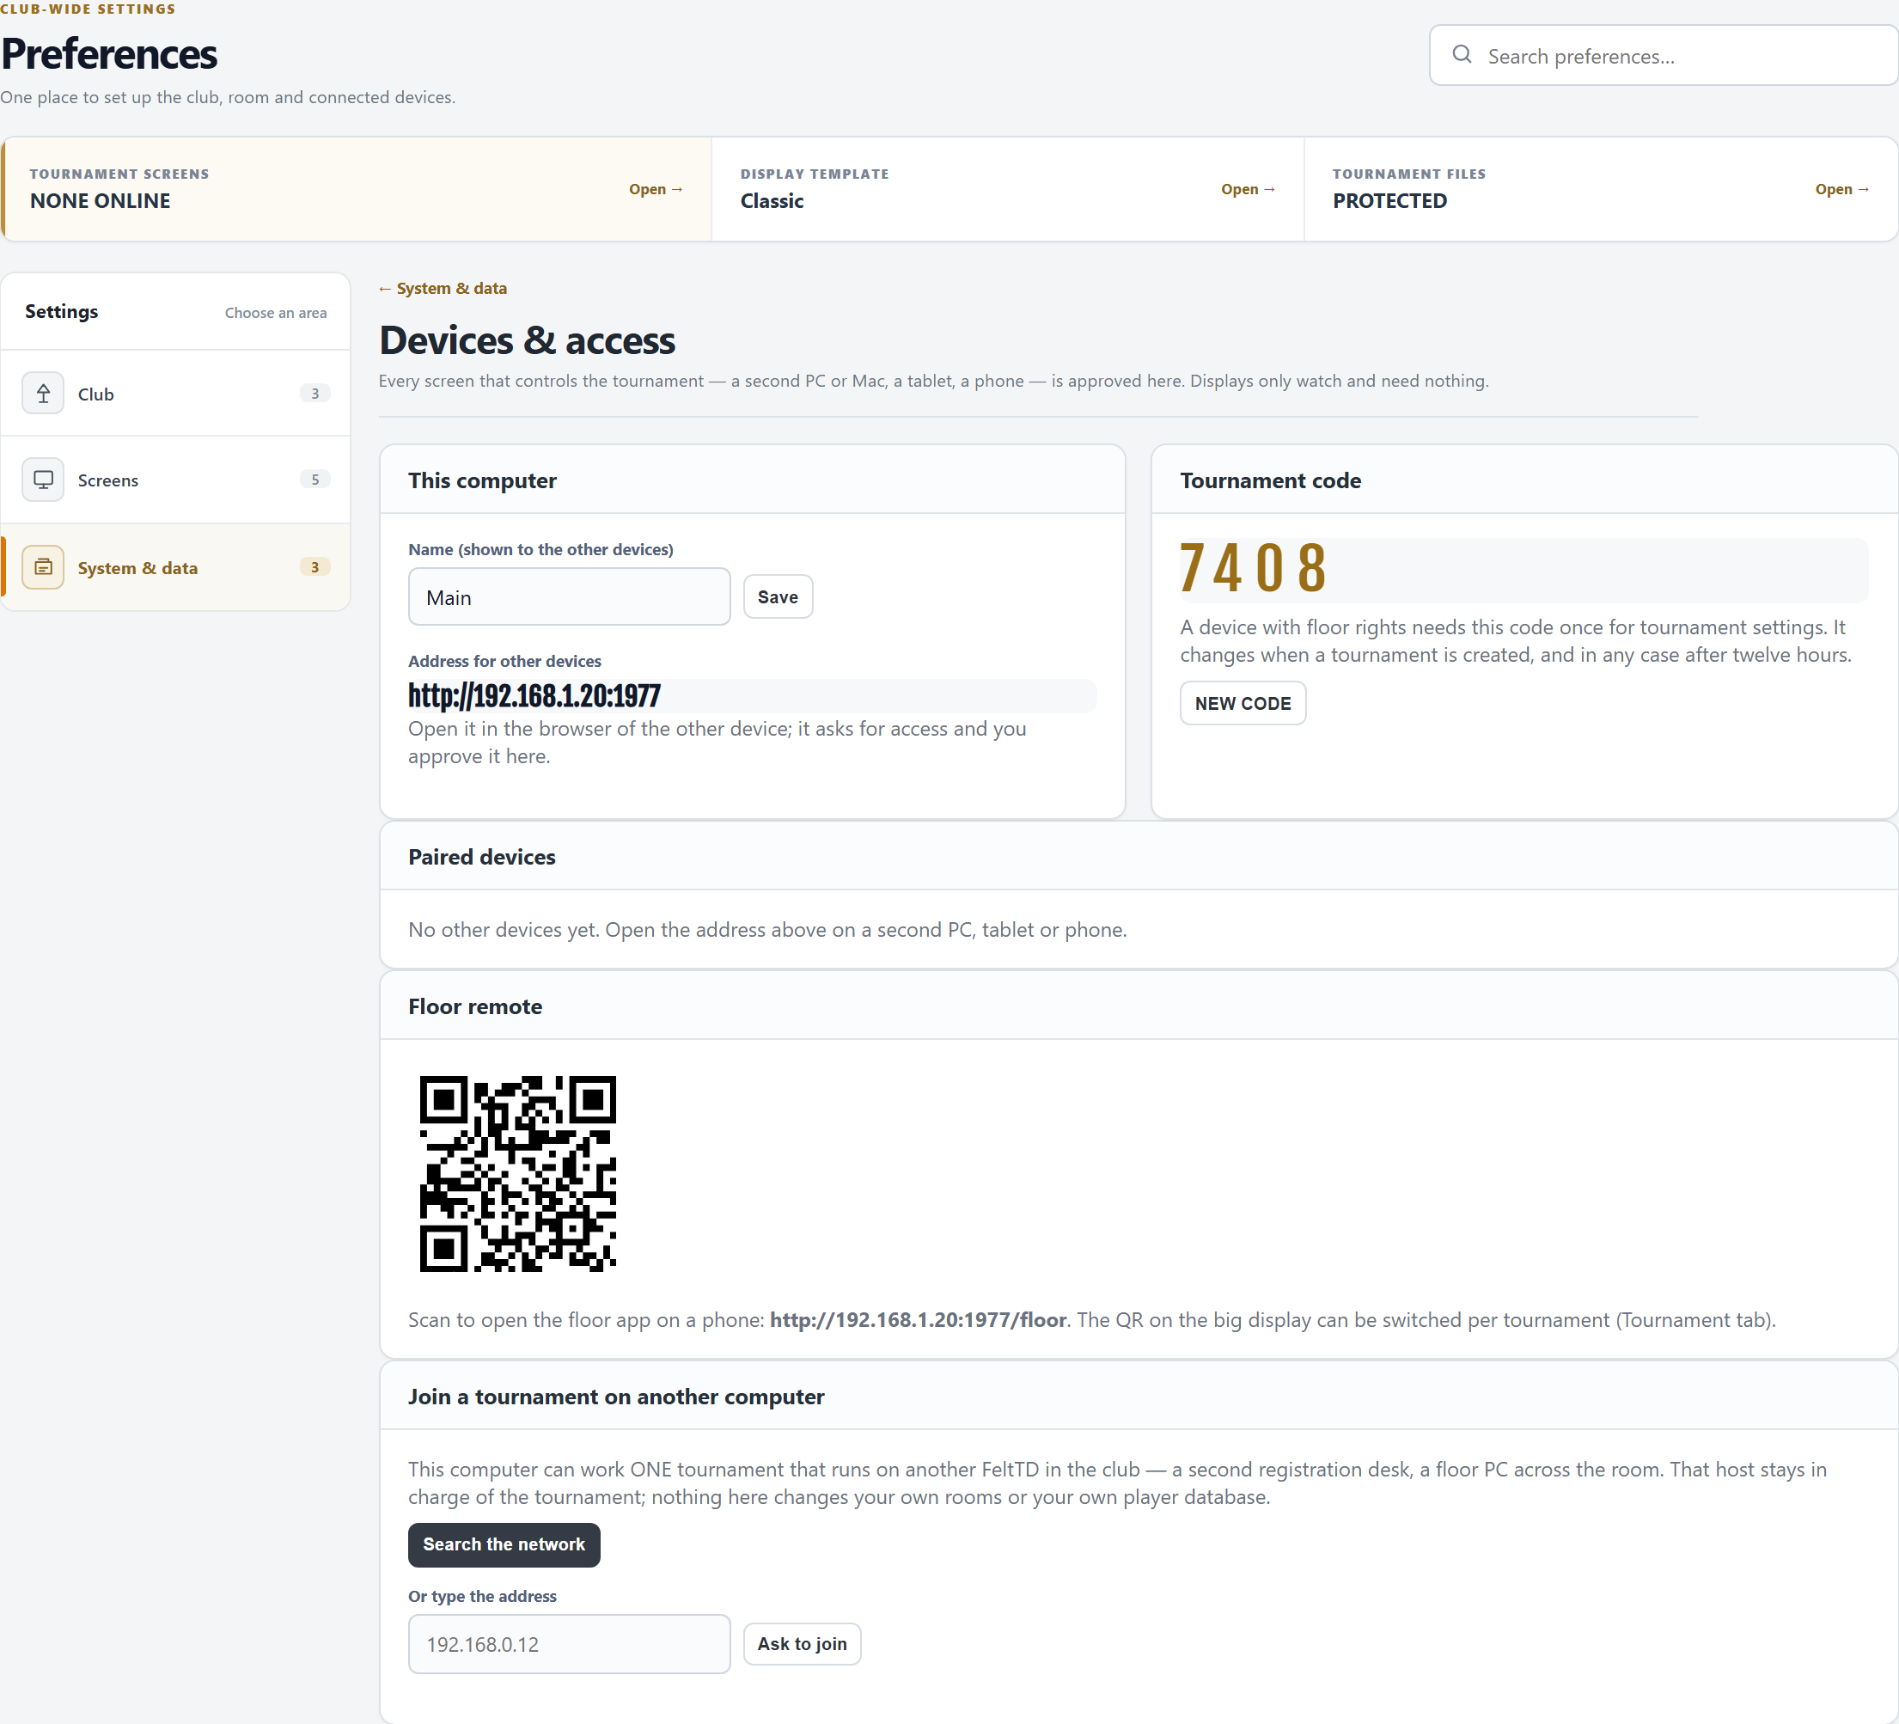This screenshot has height=1724, width=1899.
Task: Click the floor remote QR code
Action: tap(518, 1174)
